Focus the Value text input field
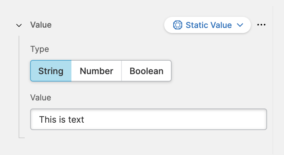 [148, 119]
